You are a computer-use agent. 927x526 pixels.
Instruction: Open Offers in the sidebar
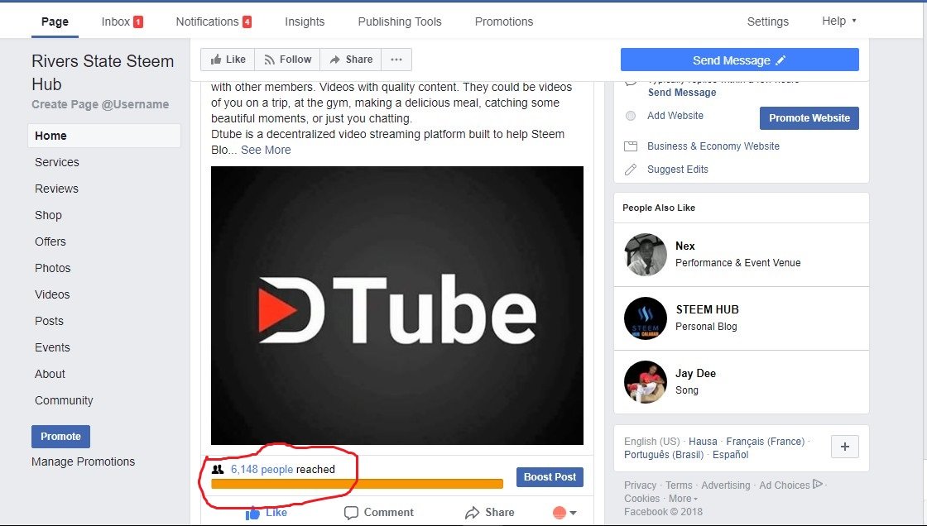[x=50, y=241]
